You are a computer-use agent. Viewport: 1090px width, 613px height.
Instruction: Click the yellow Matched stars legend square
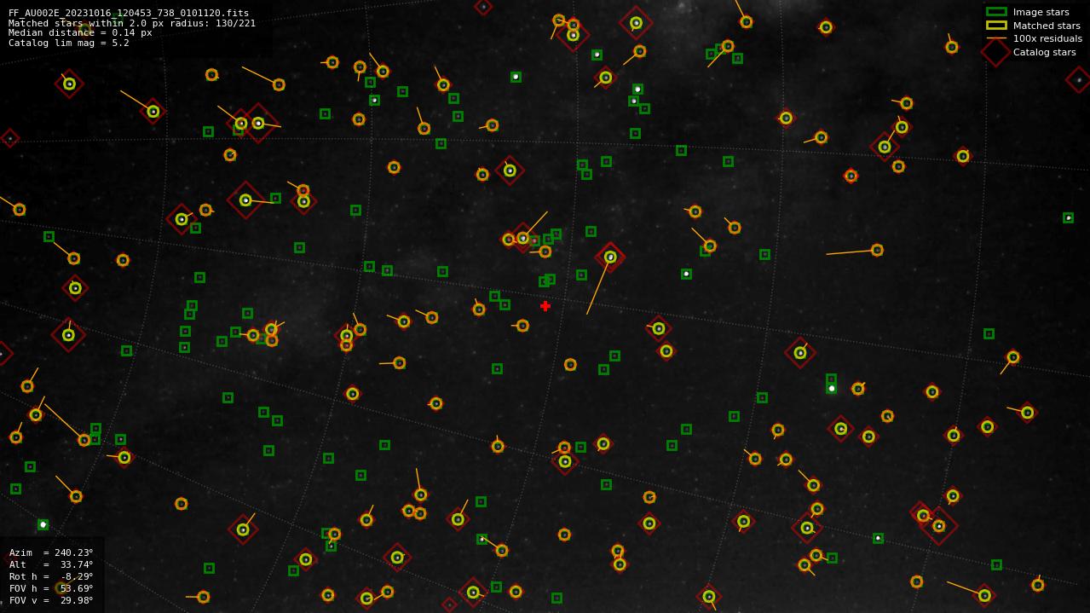click(x=996, y=26)
